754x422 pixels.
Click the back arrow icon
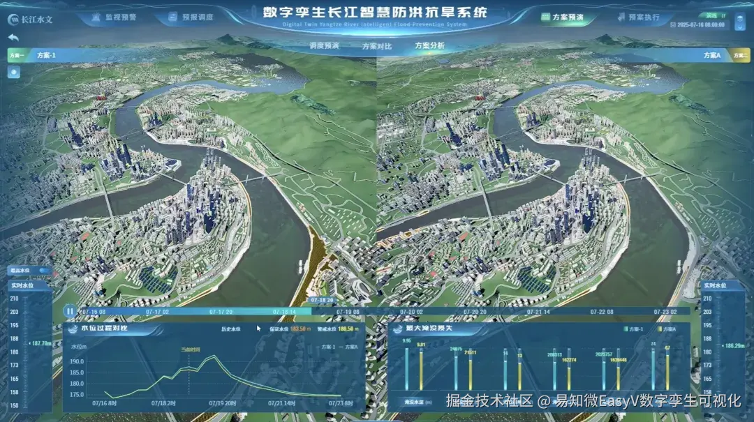13,38
